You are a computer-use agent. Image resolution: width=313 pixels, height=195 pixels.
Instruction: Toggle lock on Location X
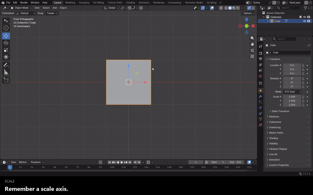coord(303,65)
